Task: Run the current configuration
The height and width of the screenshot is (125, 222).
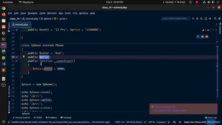Action: [193, 18]
